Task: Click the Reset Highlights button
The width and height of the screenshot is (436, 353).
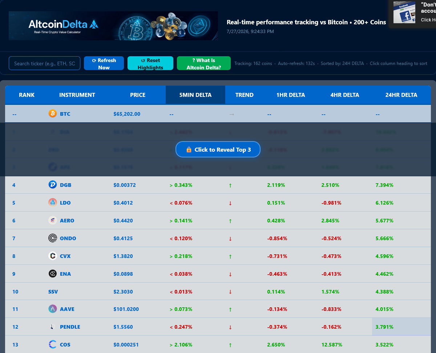Action: tap(150, 63)
